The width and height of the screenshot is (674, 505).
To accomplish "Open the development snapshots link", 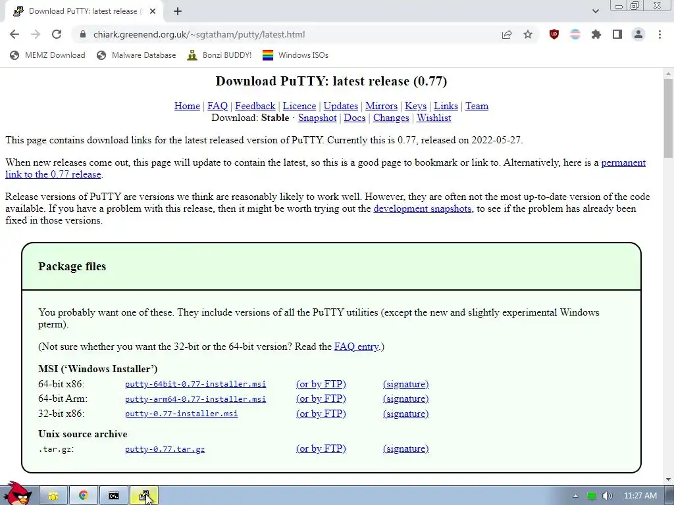I will pos(423,208).
